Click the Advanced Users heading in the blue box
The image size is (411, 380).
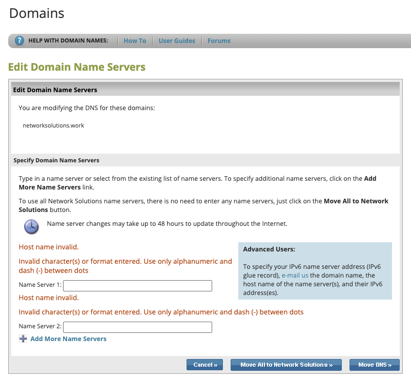269,249
